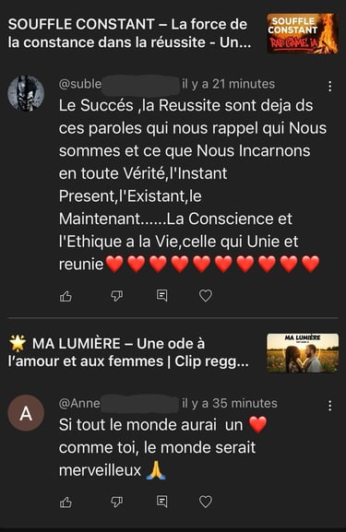Heart the comment posted 35 minutes ago
Image resolution: width=346 pixels, height=532 pixels.
pyautogui.click(x=206, y=502)
